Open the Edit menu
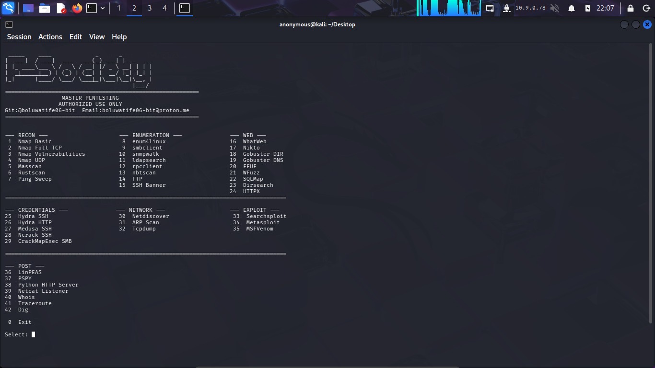The height and width of the screenshot is (368, 655). click(x=76, y=37)
